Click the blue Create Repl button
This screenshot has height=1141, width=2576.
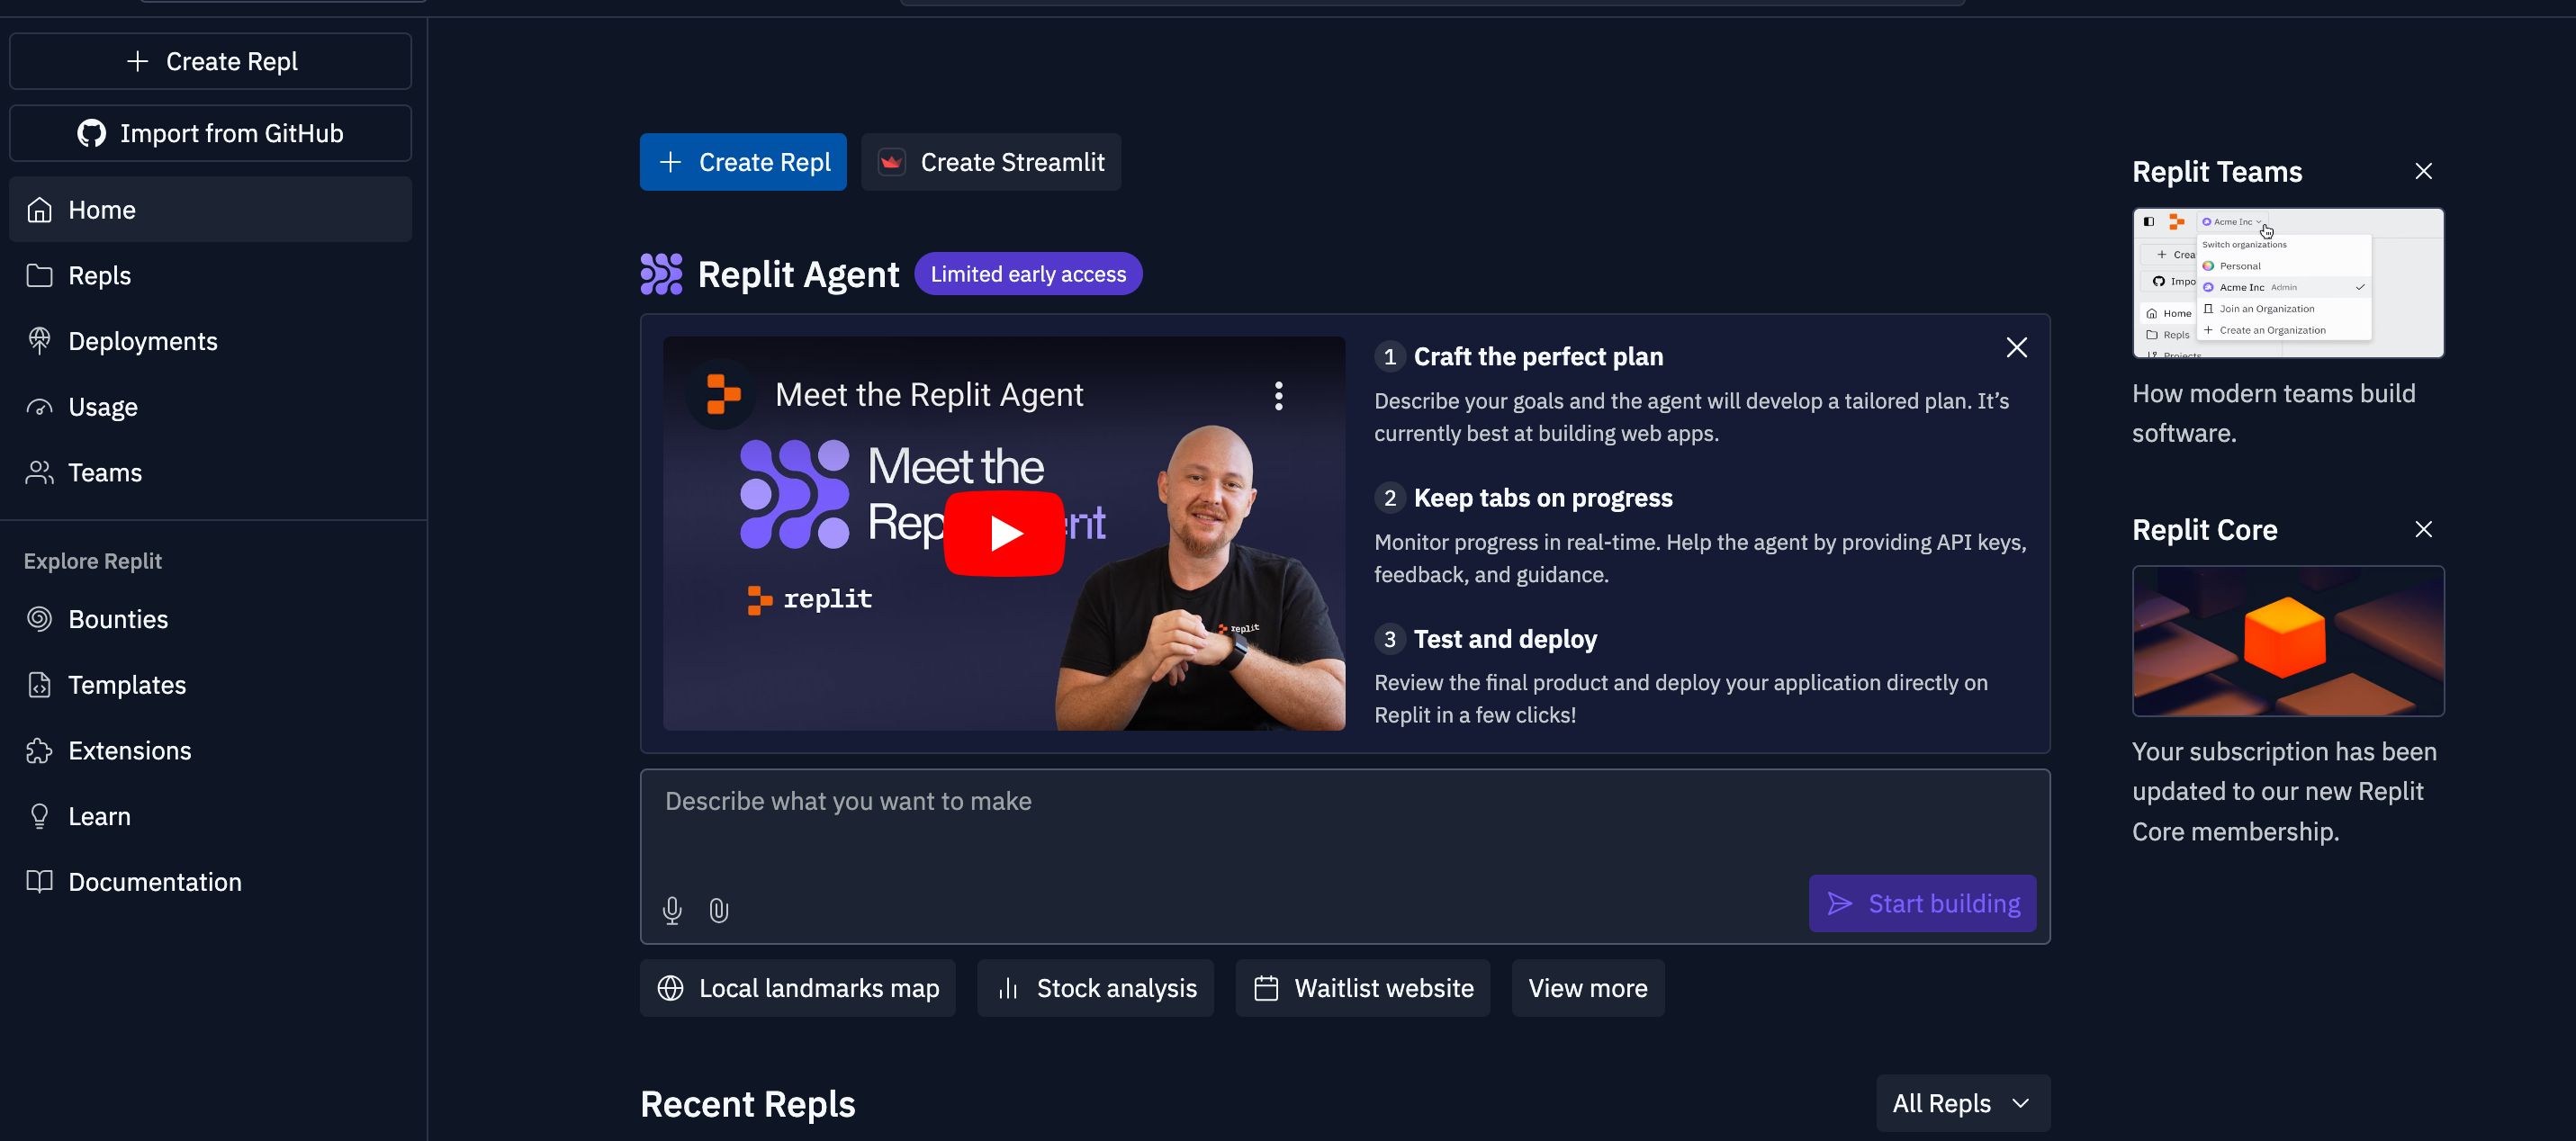click(x=743, y=162)
